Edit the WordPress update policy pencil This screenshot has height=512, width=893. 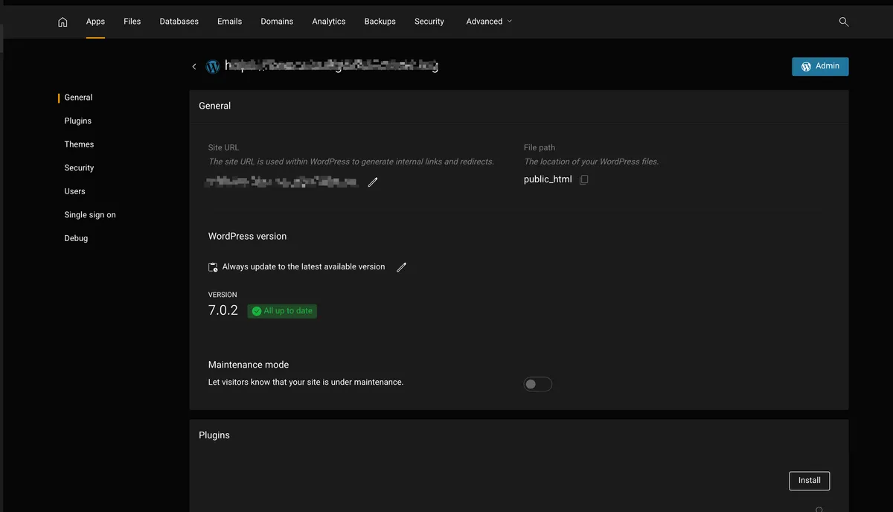[401, 267]
